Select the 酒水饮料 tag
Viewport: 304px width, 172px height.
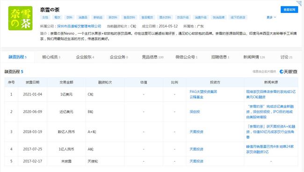165,17
